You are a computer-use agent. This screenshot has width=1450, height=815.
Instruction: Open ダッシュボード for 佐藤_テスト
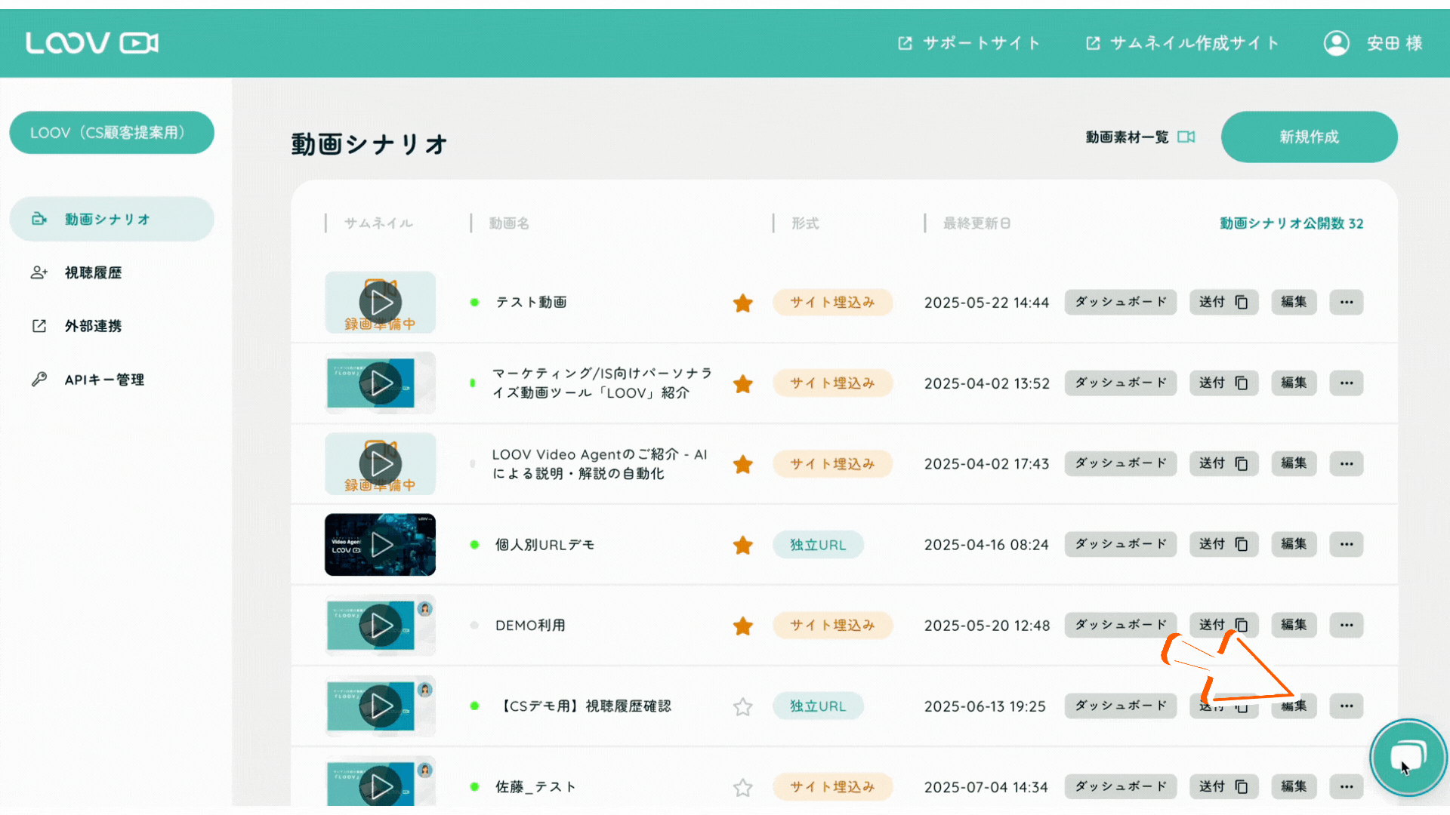pyautogui.click(x=1121, y=786)
